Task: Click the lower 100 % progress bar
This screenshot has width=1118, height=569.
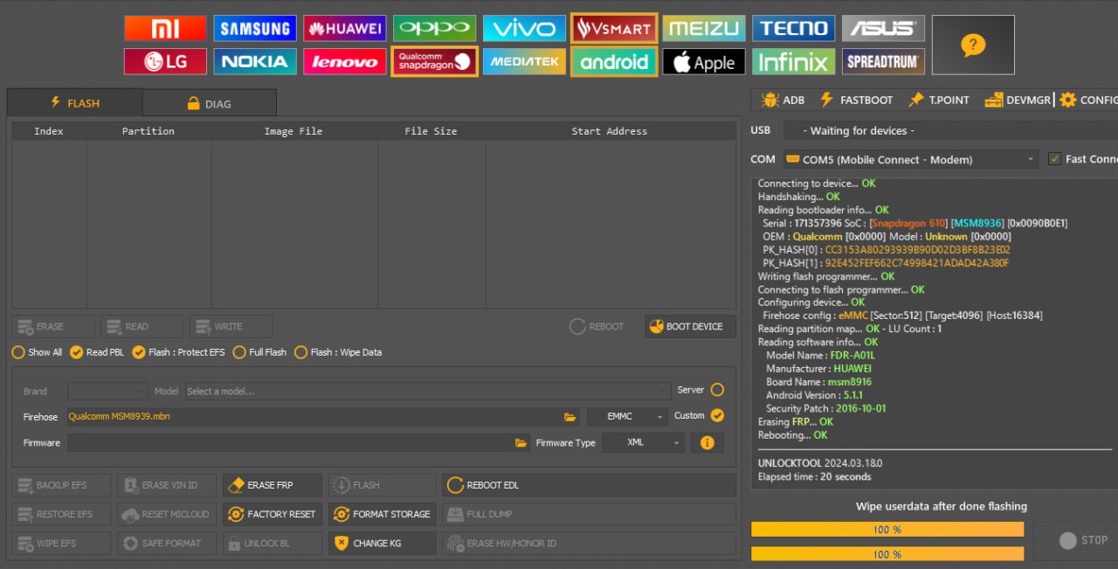Action: tap(887, 554)
